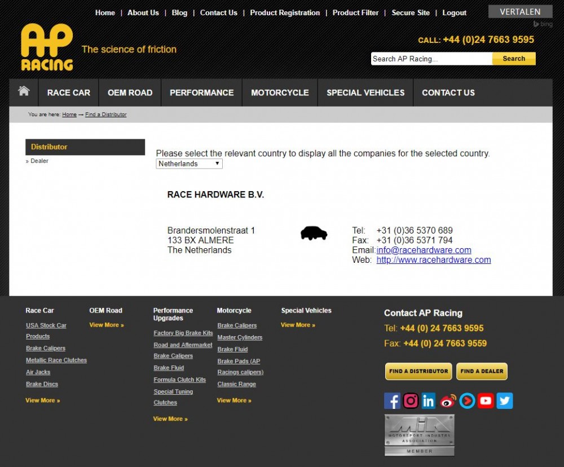This screenshot has height=467, width=564.
Task: Open Contact Us top link
Action: click(219, 12)
